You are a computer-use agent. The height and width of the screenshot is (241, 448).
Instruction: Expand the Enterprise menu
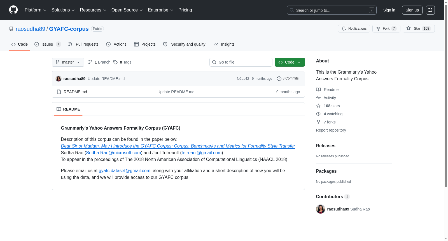pos(160,10)
